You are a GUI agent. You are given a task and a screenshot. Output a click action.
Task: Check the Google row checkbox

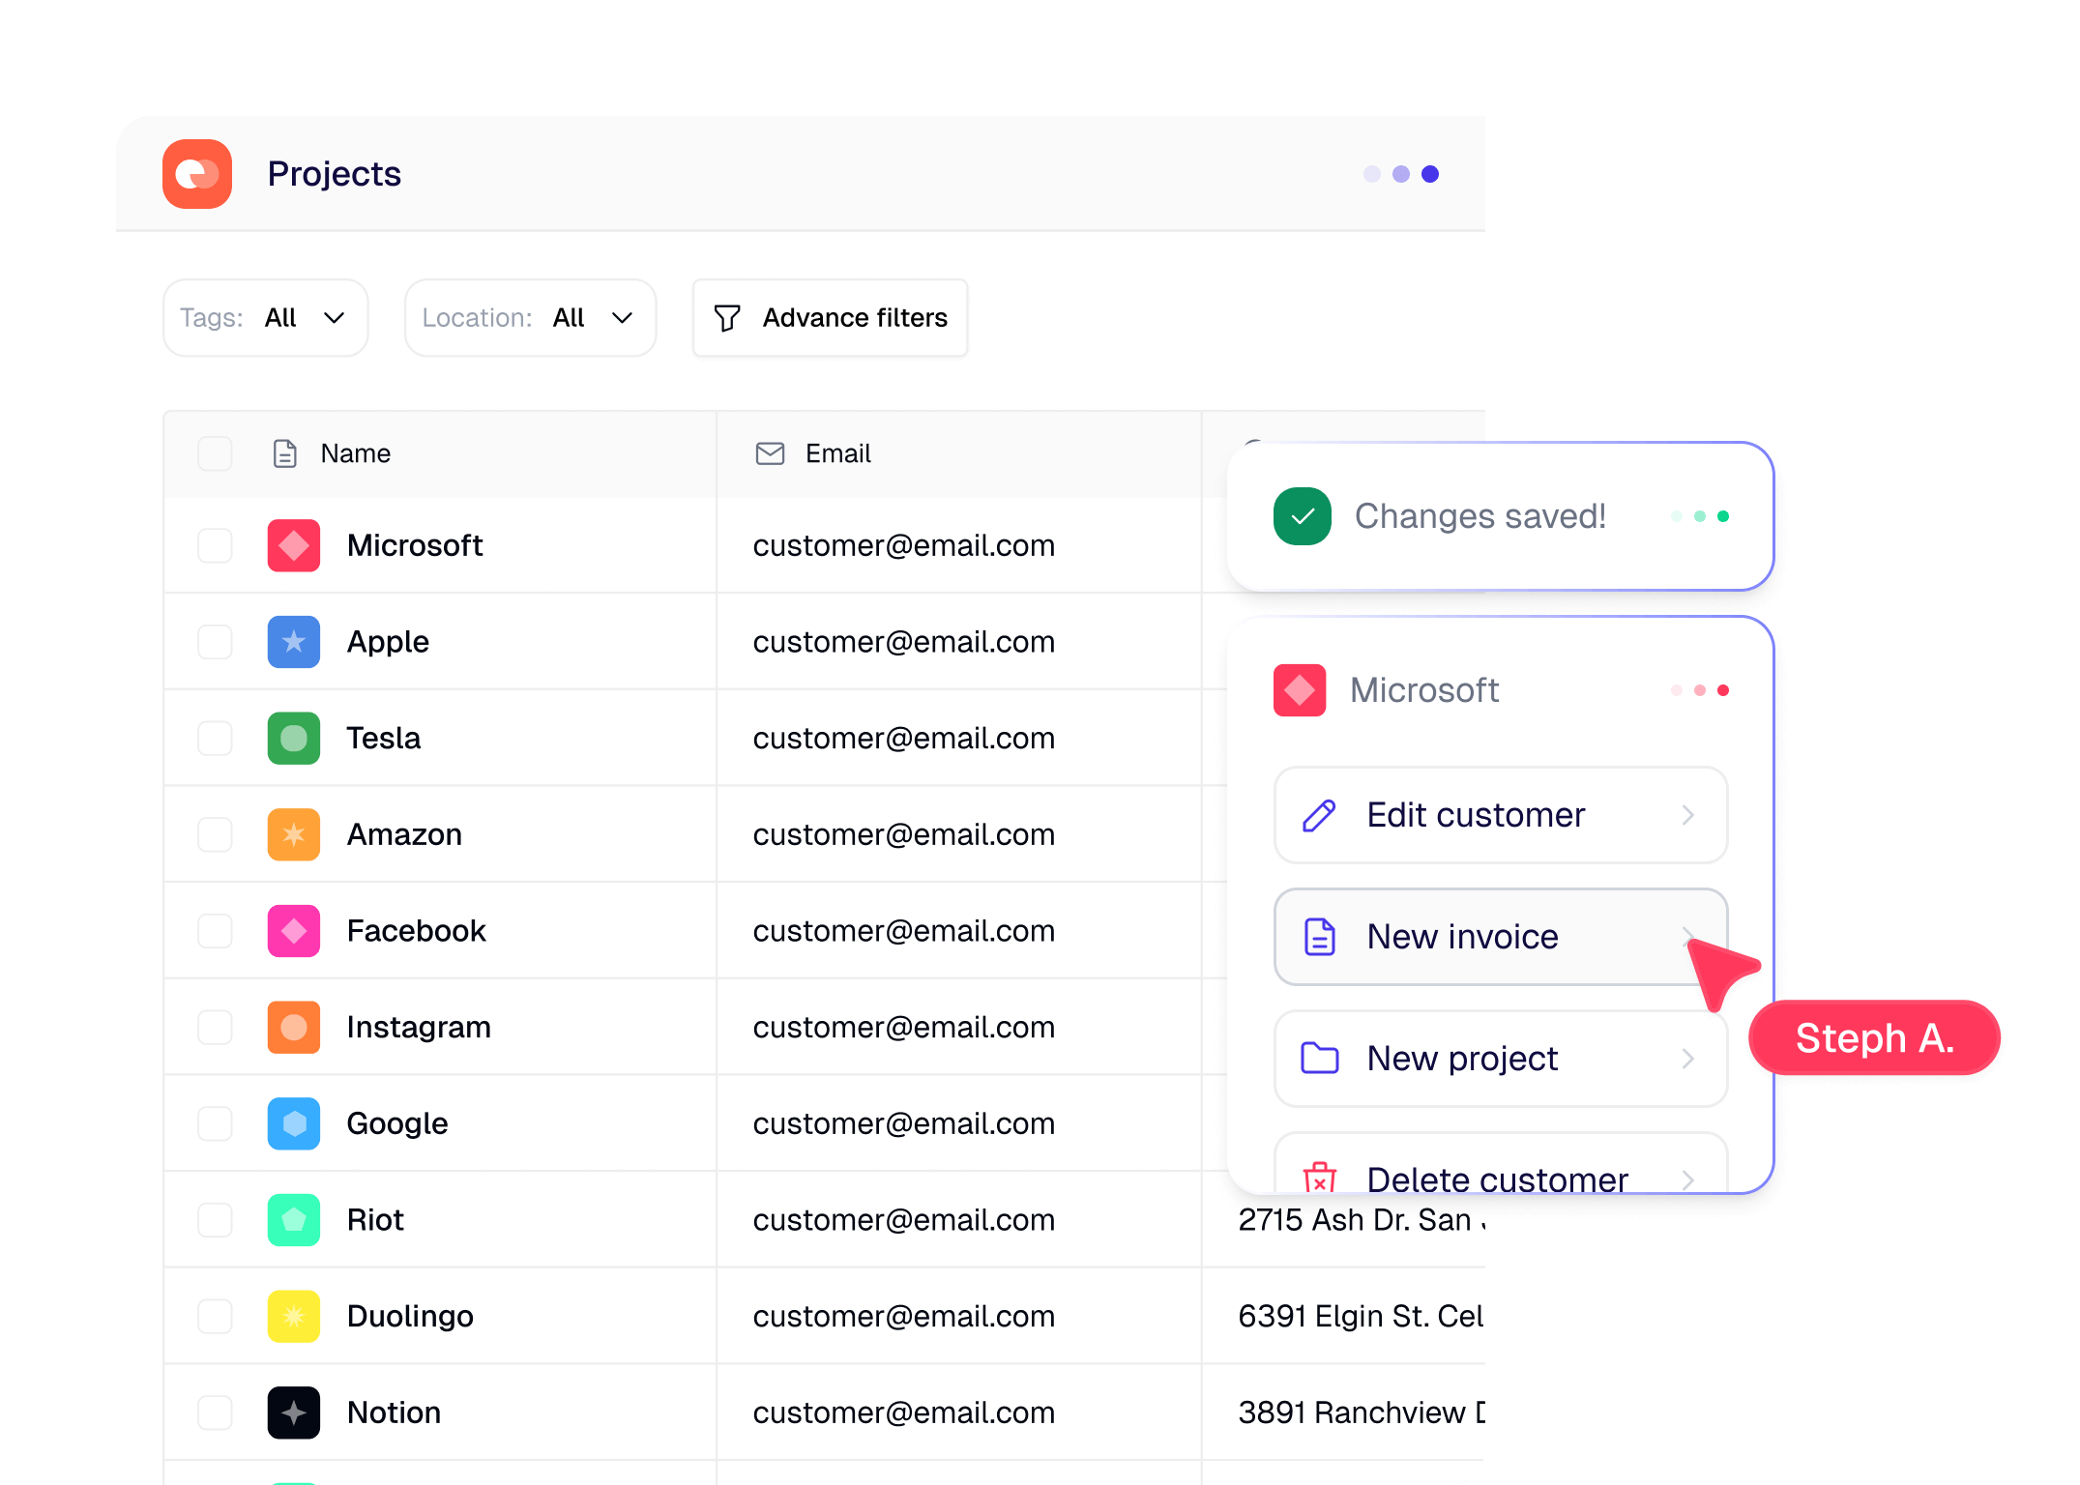point(215,1123)
